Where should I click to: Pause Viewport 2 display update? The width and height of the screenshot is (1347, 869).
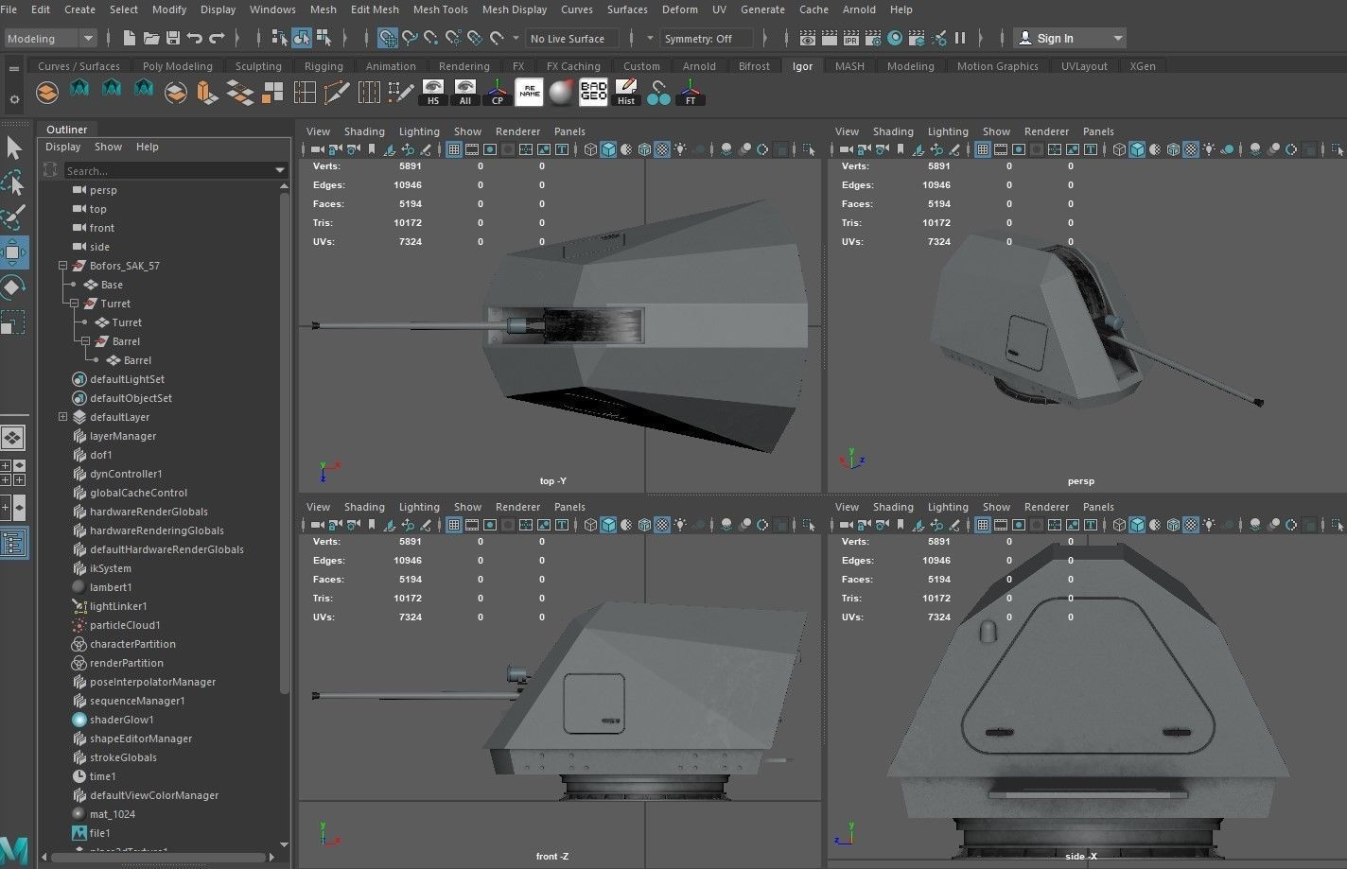(x=960, y=39)
